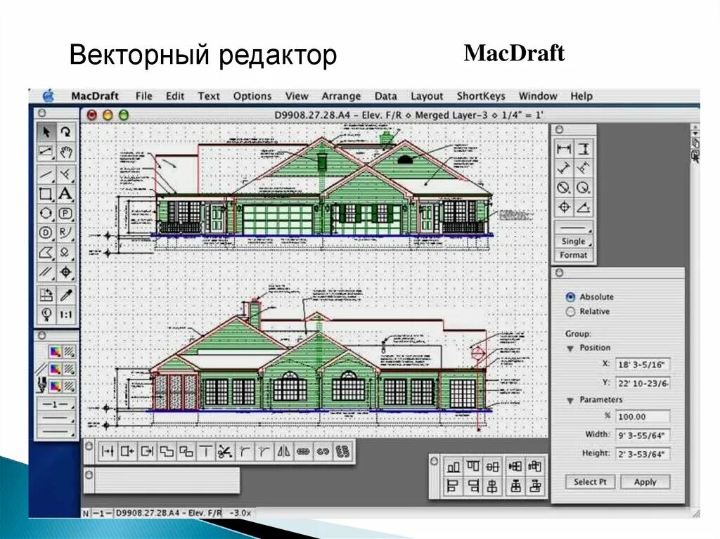This screenshot has width=720, height=539.
Task: Open the ShortKeys menu
Action: tap(481, 96)
